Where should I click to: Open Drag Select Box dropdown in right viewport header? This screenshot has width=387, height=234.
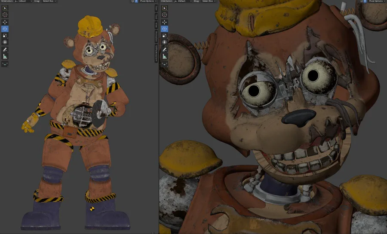coord(209,1)
